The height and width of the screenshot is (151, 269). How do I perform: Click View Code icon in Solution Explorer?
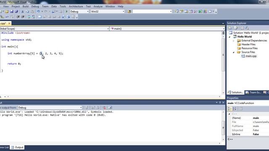[242, 28]
